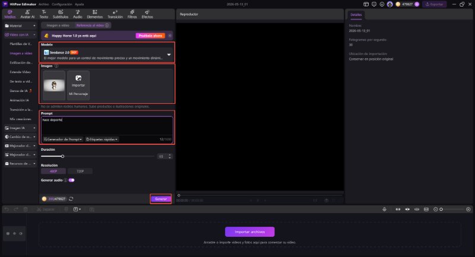This screenshot has width=475, height=257.
Task: Click the info icon next to Imagen
Action: 56,66
